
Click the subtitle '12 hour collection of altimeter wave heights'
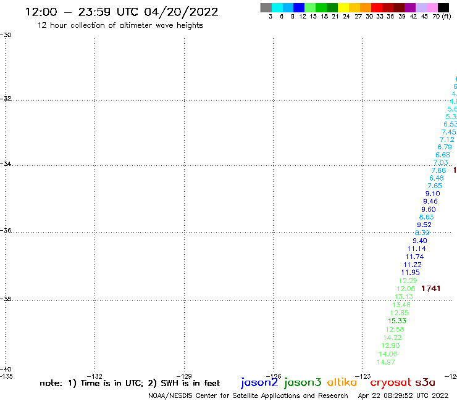(x=120, y=25)
